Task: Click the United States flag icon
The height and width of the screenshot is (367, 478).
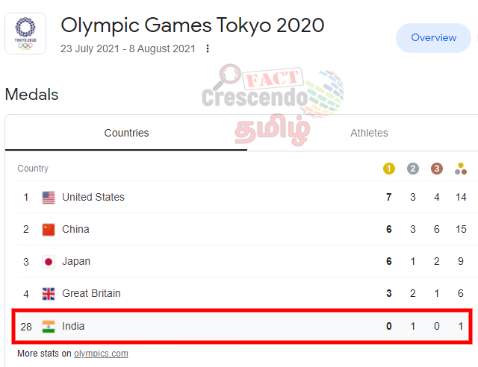Action: click(x=49, y=198)
